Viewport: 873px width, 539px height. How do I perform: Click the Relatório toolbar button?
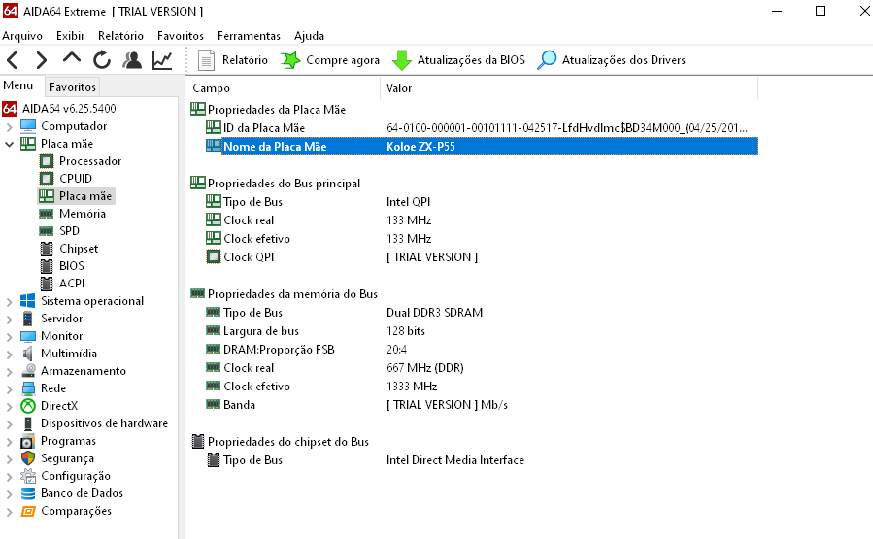pos(233,60)
